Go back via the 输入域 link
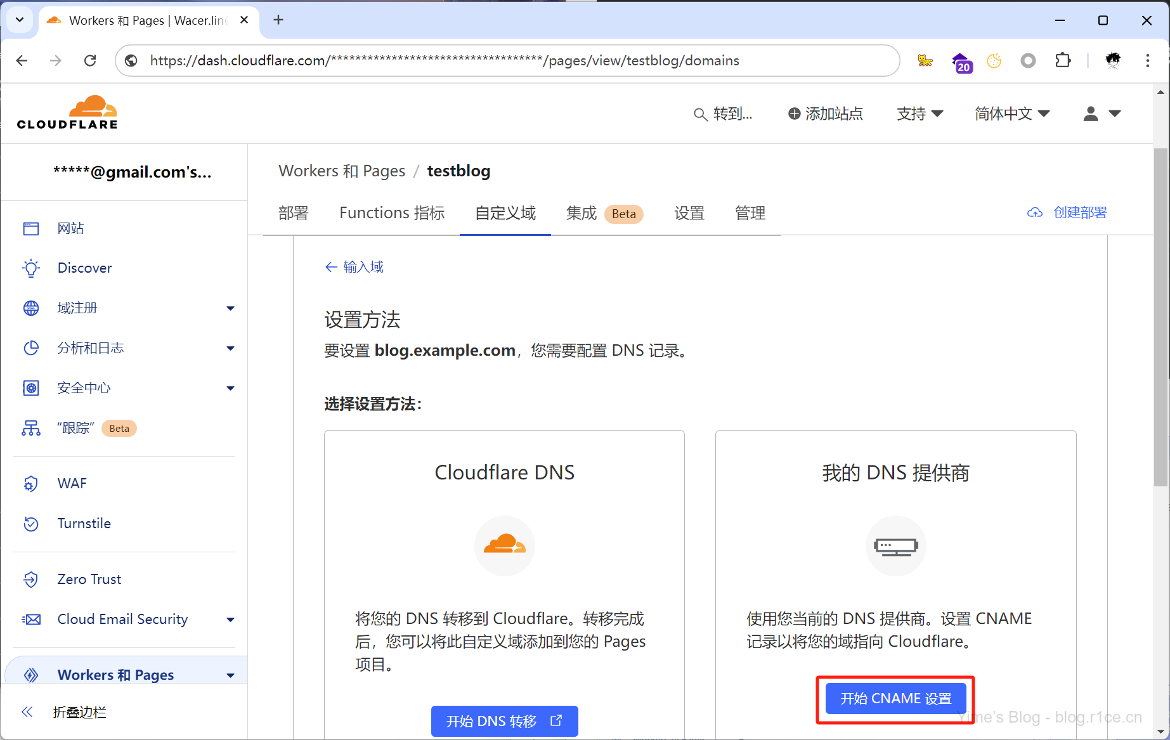 354,267
